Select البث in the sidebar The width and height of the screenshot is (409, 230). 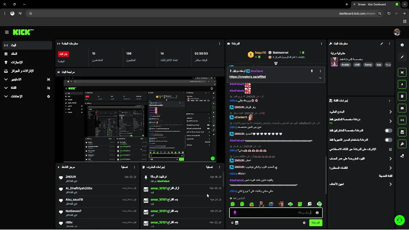point(27,45)
